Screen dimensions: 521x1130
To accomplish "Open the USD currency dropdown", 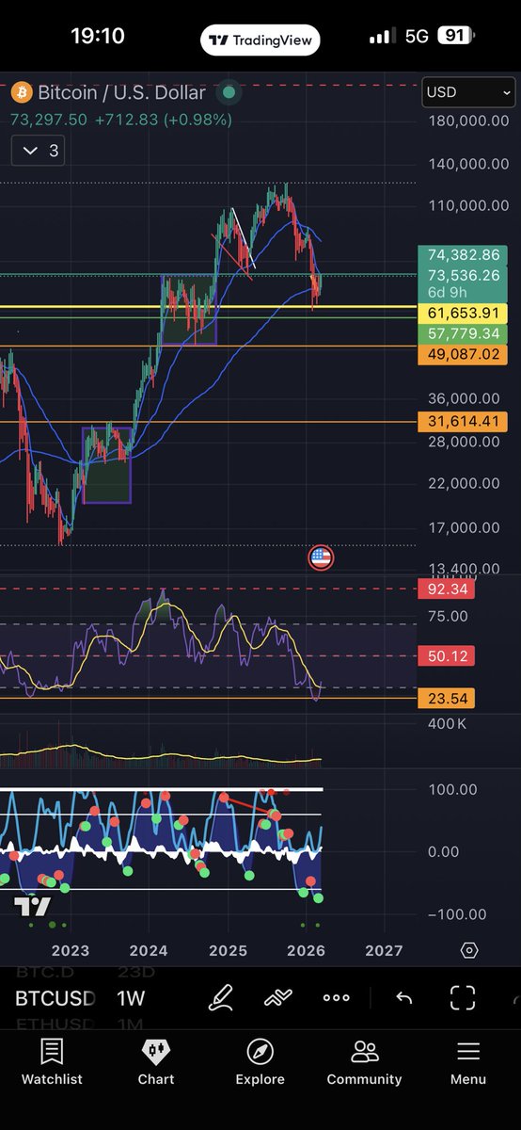I will click(x=469, y=93).
